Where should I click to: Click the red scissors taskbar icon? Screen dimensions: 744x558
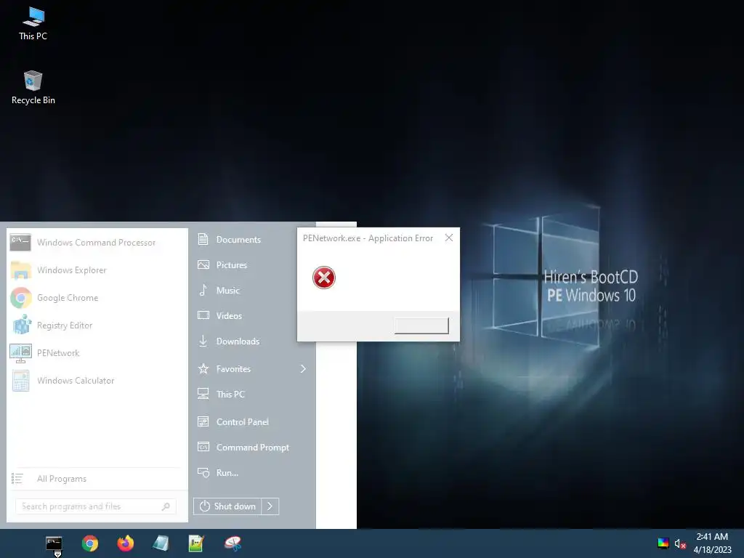coord(232,543)
